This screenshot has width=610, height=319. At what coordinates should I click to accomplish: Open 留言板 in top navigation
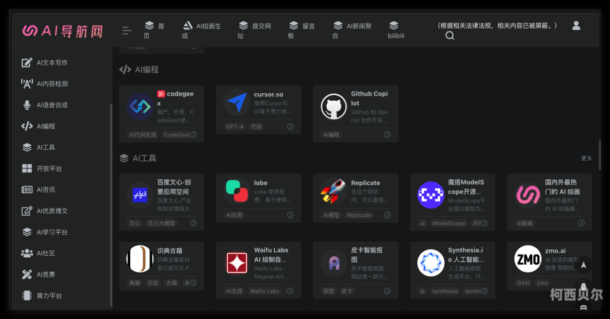[x=302, y=31]
